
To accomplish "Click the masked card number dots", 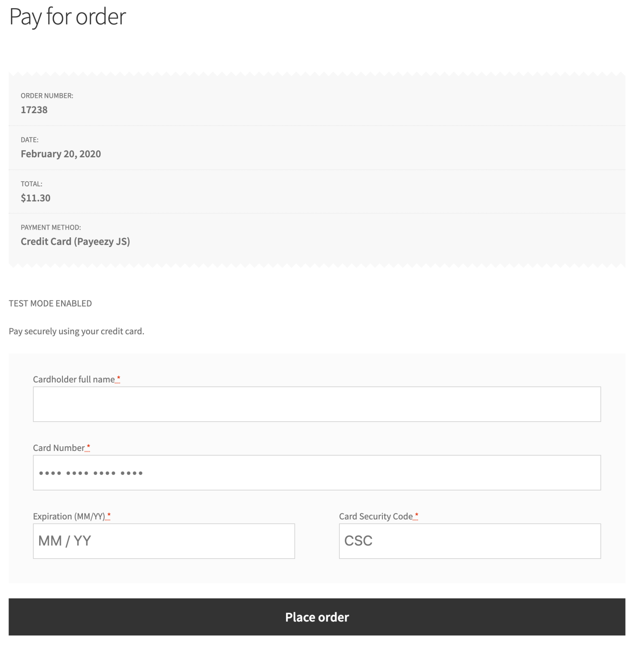I will [90, 472].
